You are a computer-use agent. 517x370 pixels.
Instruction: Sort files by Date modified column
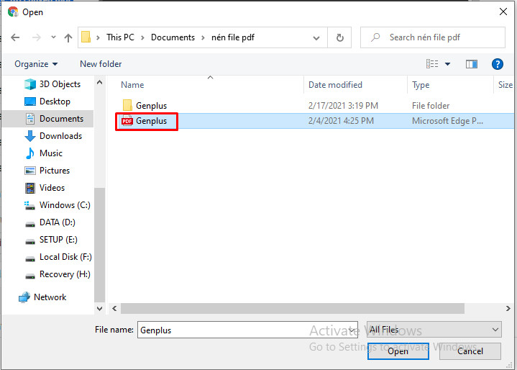(335, 85)
